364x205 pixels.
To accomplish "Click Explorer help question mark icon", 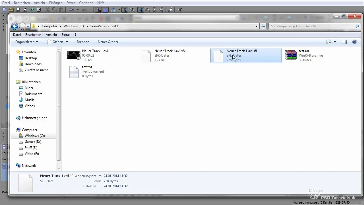I will pyautogui.click(x=355, y=42).
